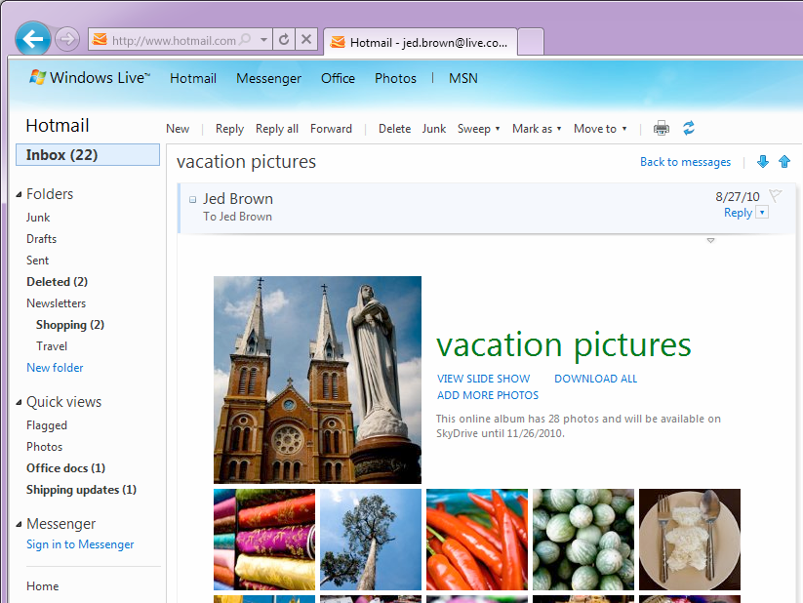This screenshot has height=603, width=803.
Task: Collapse Jed Brown's message with the minus box
Action: (x=191, y=198)
